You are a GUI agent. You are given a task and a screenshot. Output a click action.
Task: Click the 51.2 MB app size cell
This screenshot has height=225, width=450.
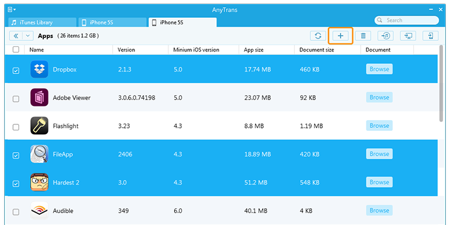pyautogui.click(x=255, y=182)
